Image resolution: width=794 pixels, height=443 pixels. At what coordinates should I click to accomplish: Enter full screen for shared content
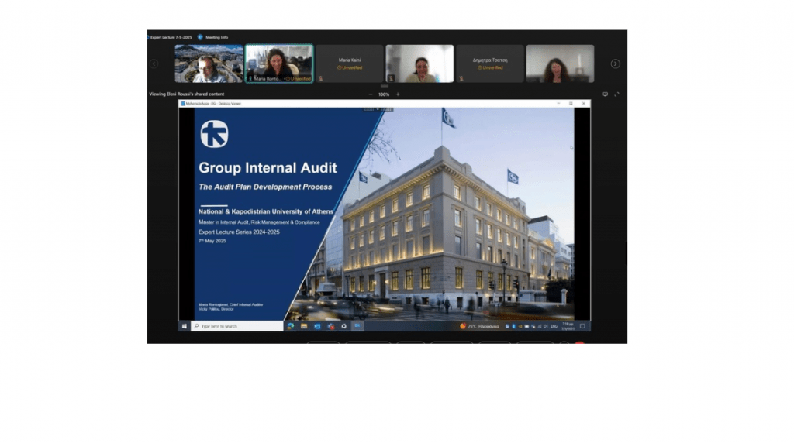616,94
